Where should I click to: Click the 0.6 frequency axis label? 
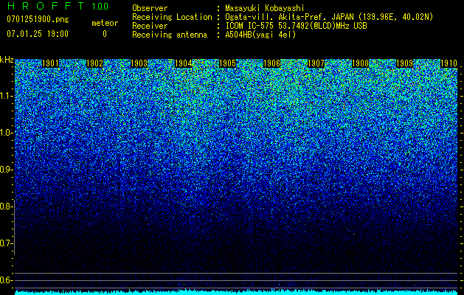tap(6, 280)
